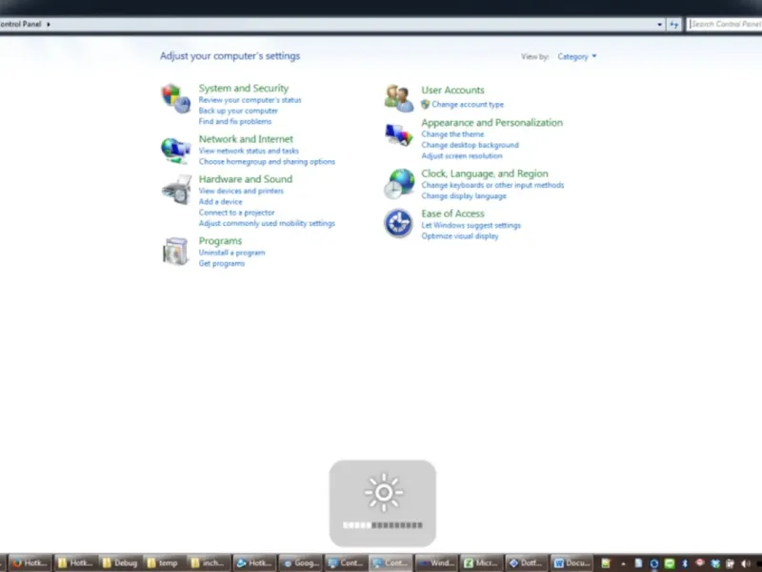The width and height of the screenshot is (762, 572).
Task: Click Adjust screen resolution
Action: pos(462,155)
